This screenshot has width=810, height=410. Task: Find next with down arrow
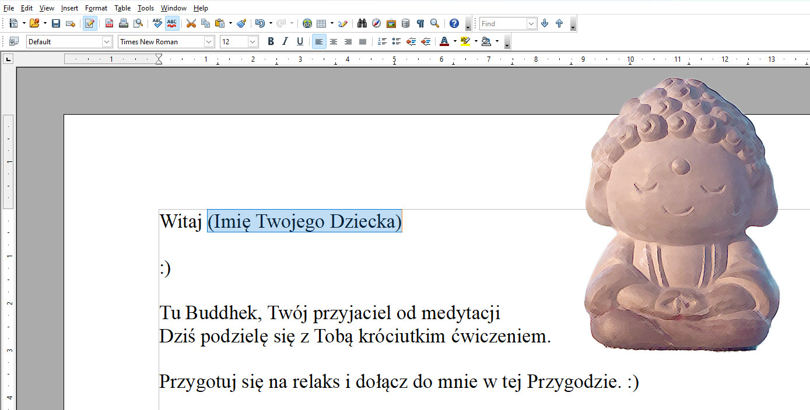click(545, 23)
